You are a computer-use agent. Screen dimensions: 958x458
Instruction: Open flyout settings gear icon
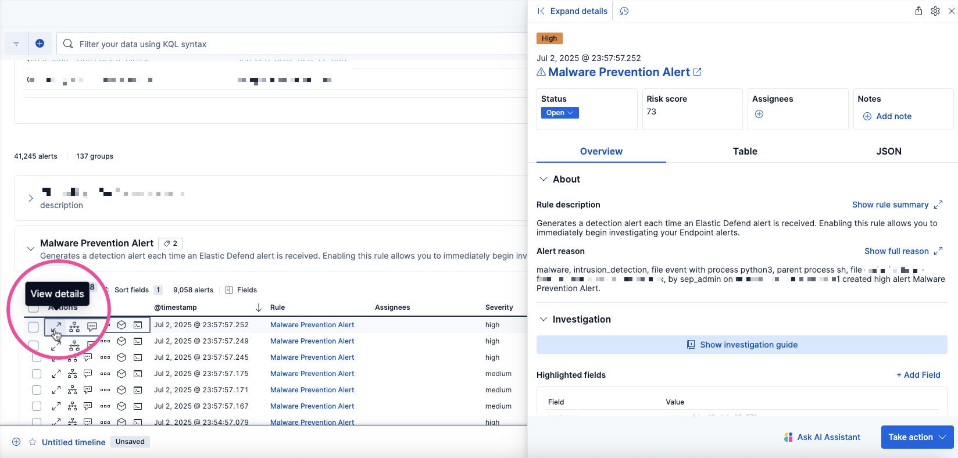(x=935, y=11)
